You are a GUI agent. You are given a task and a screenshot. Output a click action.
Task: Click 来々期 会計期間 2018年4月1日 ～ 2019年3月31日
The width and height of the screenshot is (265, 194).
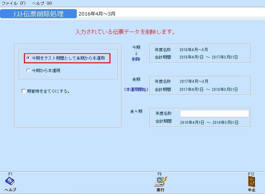coord(209,122)
